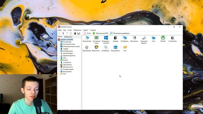Select Устройства in the left tree
The width and height of the screenshot is (203, 114).
[x=67, y=62]
